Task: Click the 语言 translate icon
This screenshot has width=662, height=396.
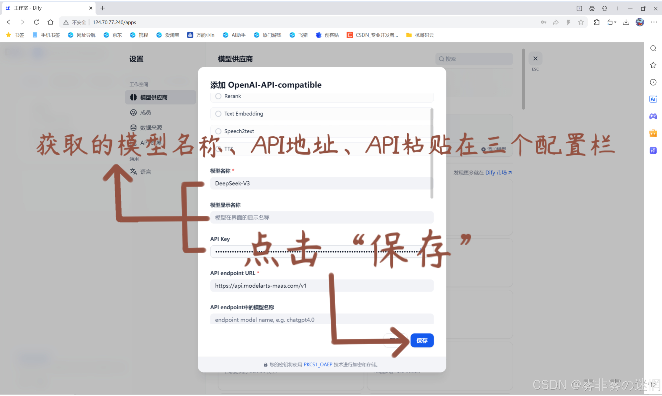Action: pos(133,172)
